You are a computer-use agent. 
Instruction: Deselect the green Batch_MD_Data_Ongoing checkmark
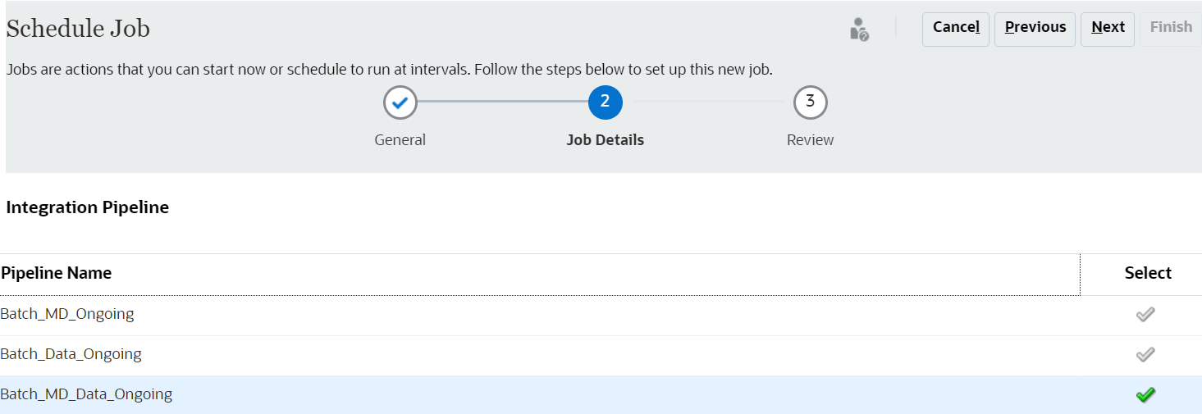tap(1145, 394)
